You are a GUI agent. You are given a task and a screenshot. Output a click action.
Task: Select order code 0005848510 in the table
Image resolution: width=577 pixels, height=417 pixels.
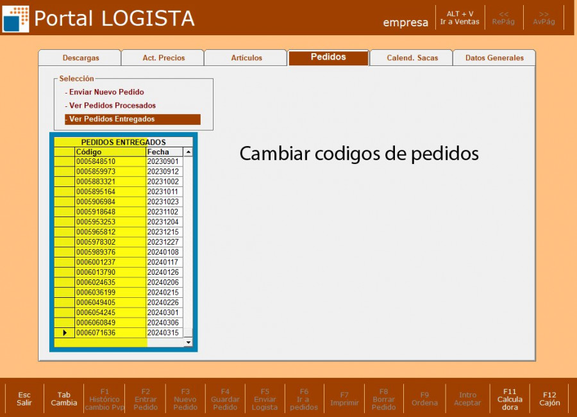click(x=96, y=162)
